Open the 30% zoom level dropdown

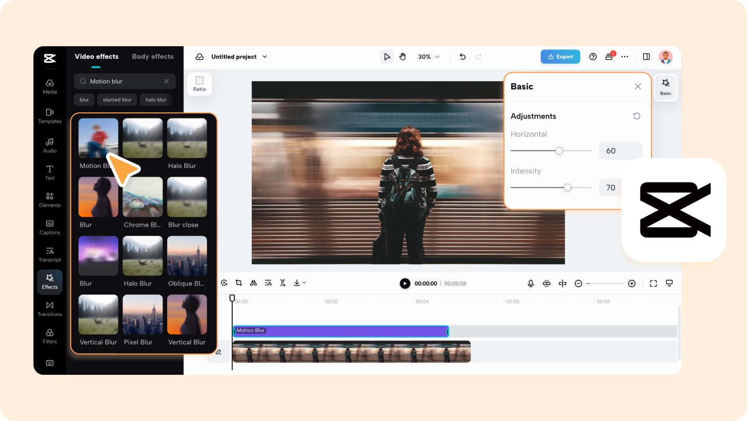click(x=429, y=57)
